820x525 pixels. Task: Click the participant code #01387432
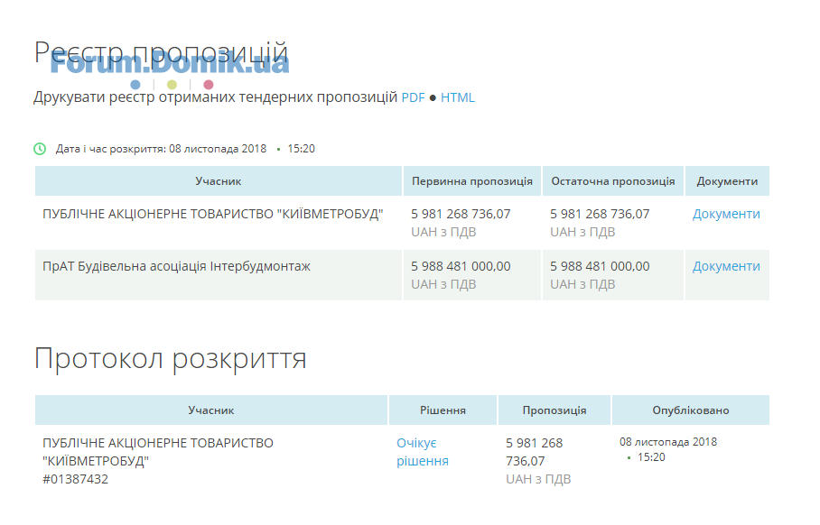[x=75, y=480]
